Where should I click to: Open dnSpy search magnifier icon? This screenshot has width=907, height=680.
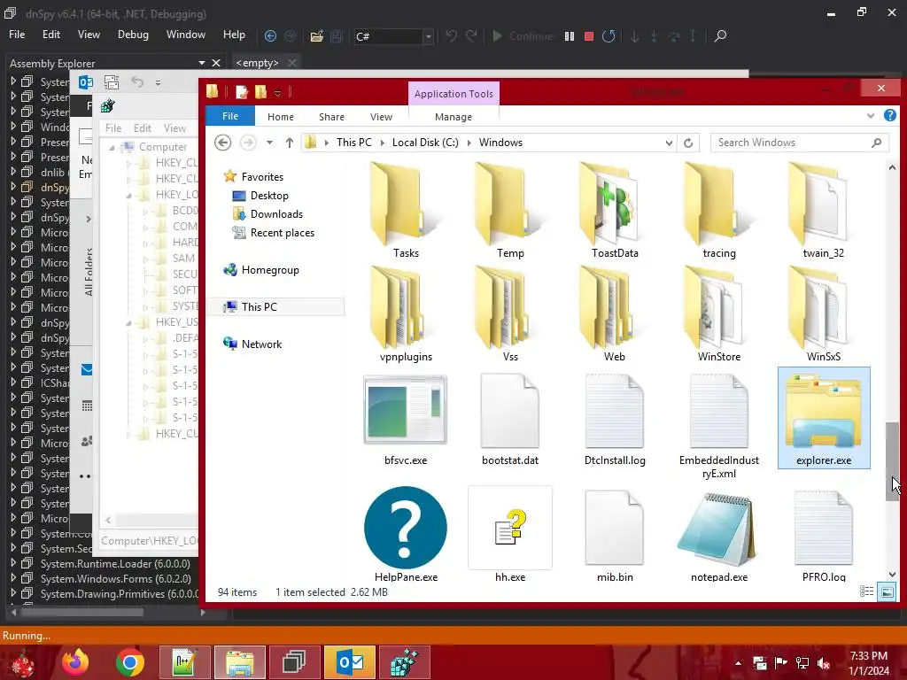coord(720,35)
